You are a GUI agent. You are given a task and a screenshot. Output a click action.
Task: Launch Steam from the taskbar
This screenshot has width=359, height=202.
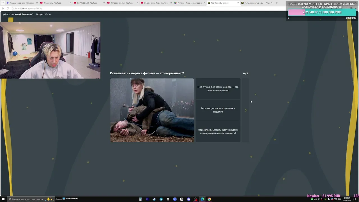[154, 199]
